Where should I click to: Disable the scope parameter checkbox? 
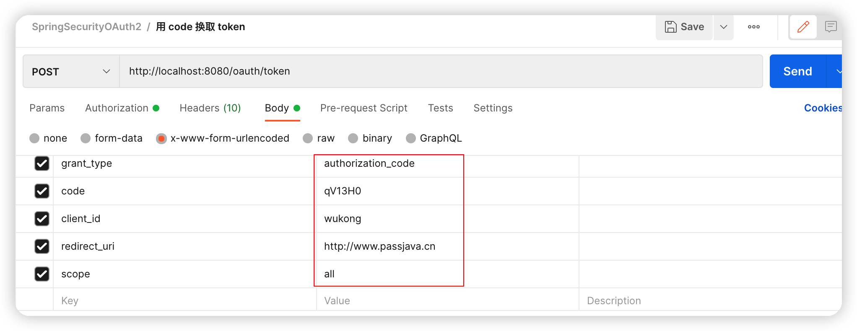pyautogui.click(x=42, y=274)
